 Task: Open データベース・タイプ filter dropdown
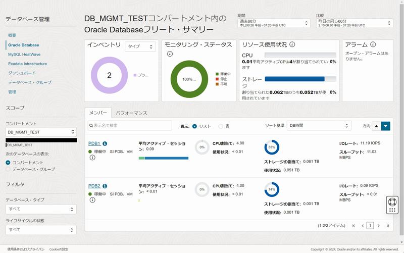pos(41,209)
